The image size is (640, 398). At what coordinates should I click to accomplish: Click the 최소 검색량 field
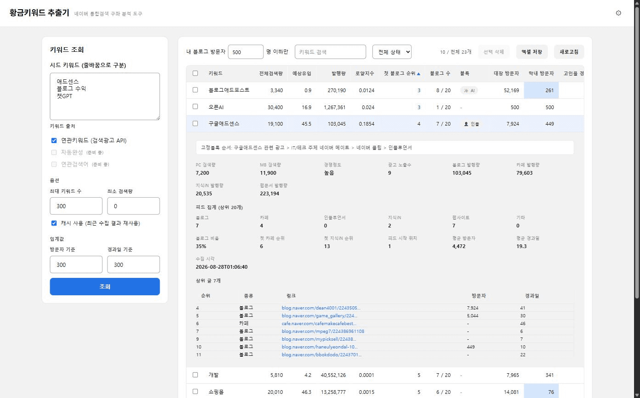(x=134, y=206)
